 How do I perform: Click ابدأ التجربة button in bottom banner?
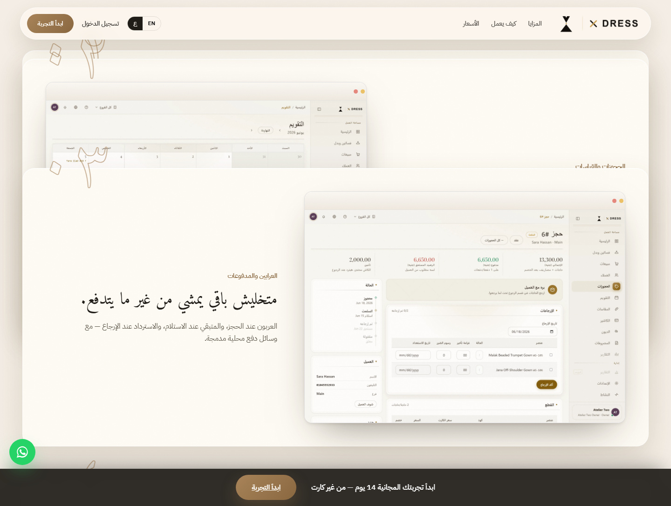click(x=266, y=487)
